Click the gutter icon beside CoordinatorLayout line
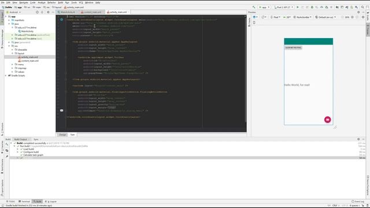370x208 pixels. pos(62,20)
